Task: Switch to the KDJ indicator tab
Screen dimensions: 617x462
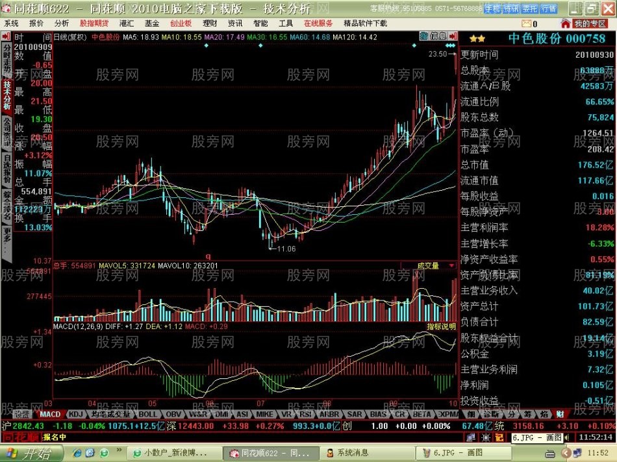Action: pyautogui.click(x=75, y=414)
